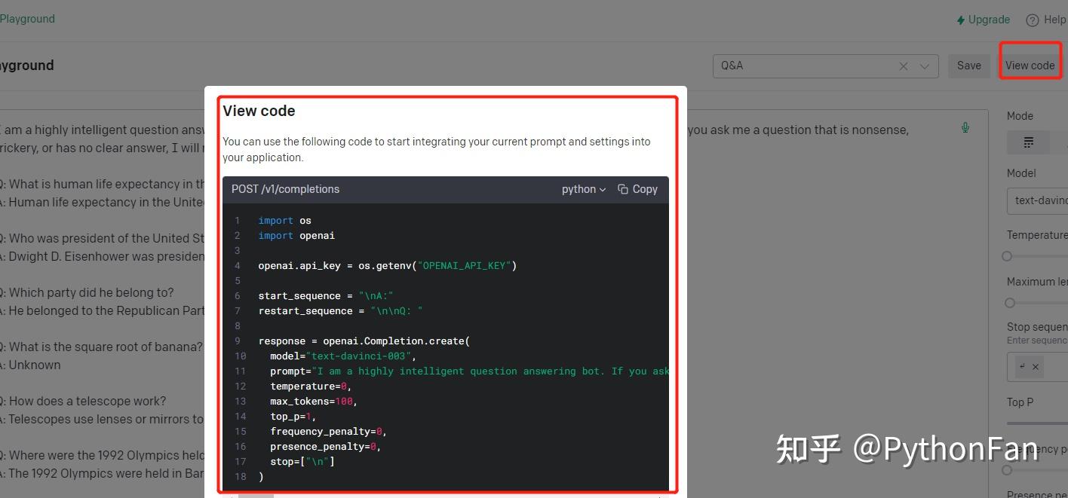Image resolution: width=1068 pixels, height=498 pixels.
Task: Click the Top P slider track
Action: pyautogui.click(x=1037, y=423)
